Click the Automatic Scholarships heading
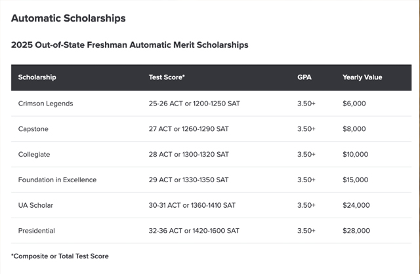Image resolution: width=420 pixels, height=274 pixels. click(x=68, y=18)
